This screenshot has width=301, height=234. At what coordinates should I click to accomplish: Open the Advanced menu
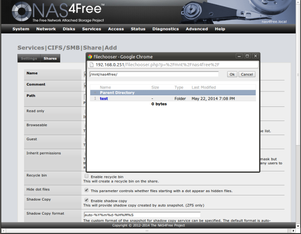pyautogui.click(x=197, y=29)
